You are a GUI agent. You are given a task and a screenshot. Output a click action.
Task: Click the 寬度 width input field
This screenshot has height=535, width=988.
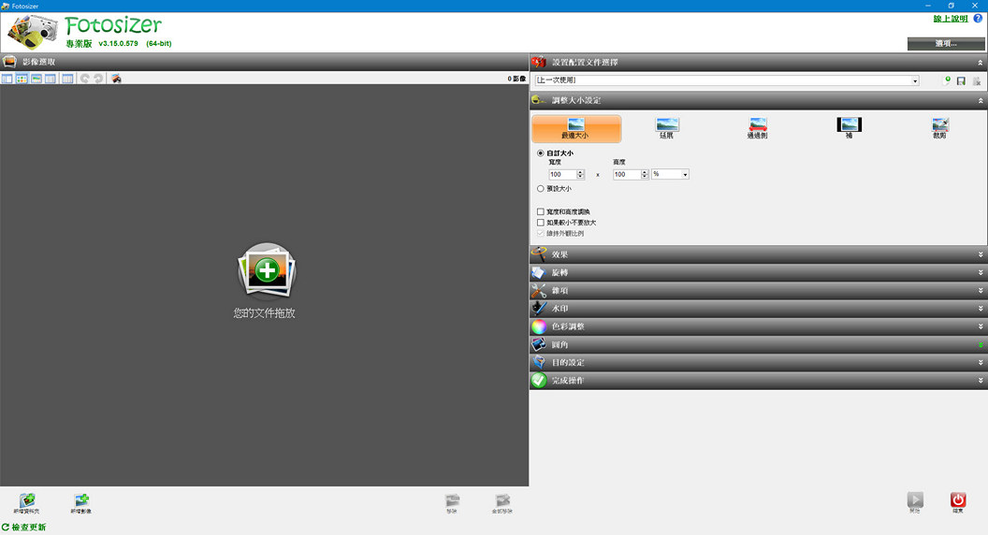point(561,175)
